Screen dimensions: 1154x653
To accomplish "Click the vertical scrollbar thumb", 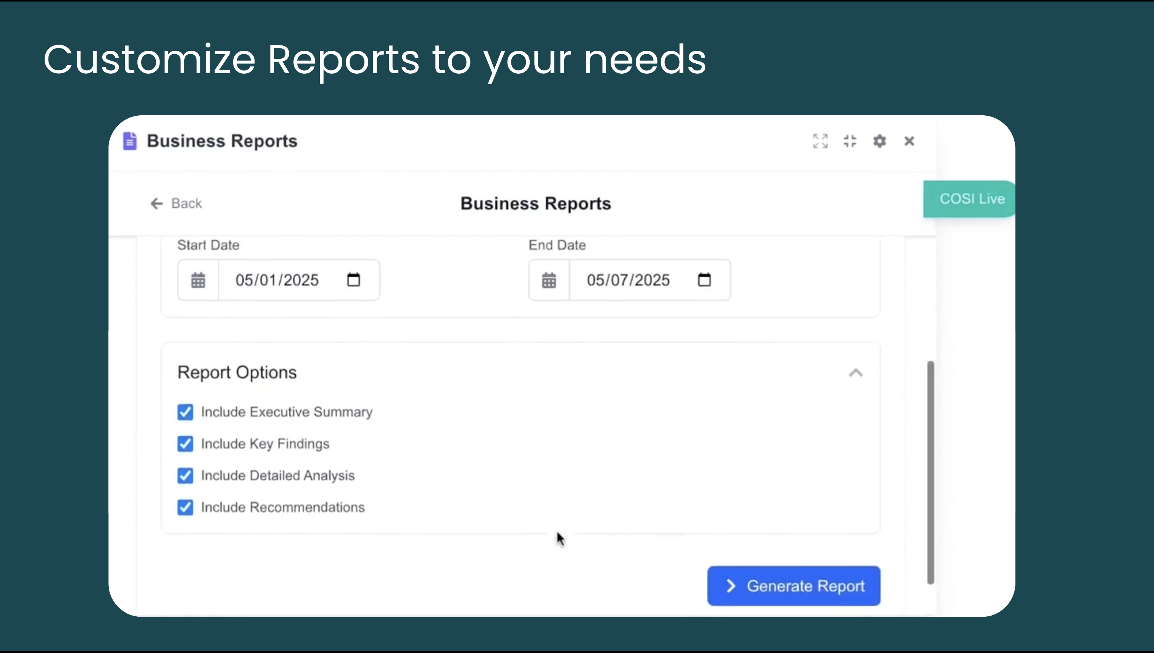I will 930,472.
